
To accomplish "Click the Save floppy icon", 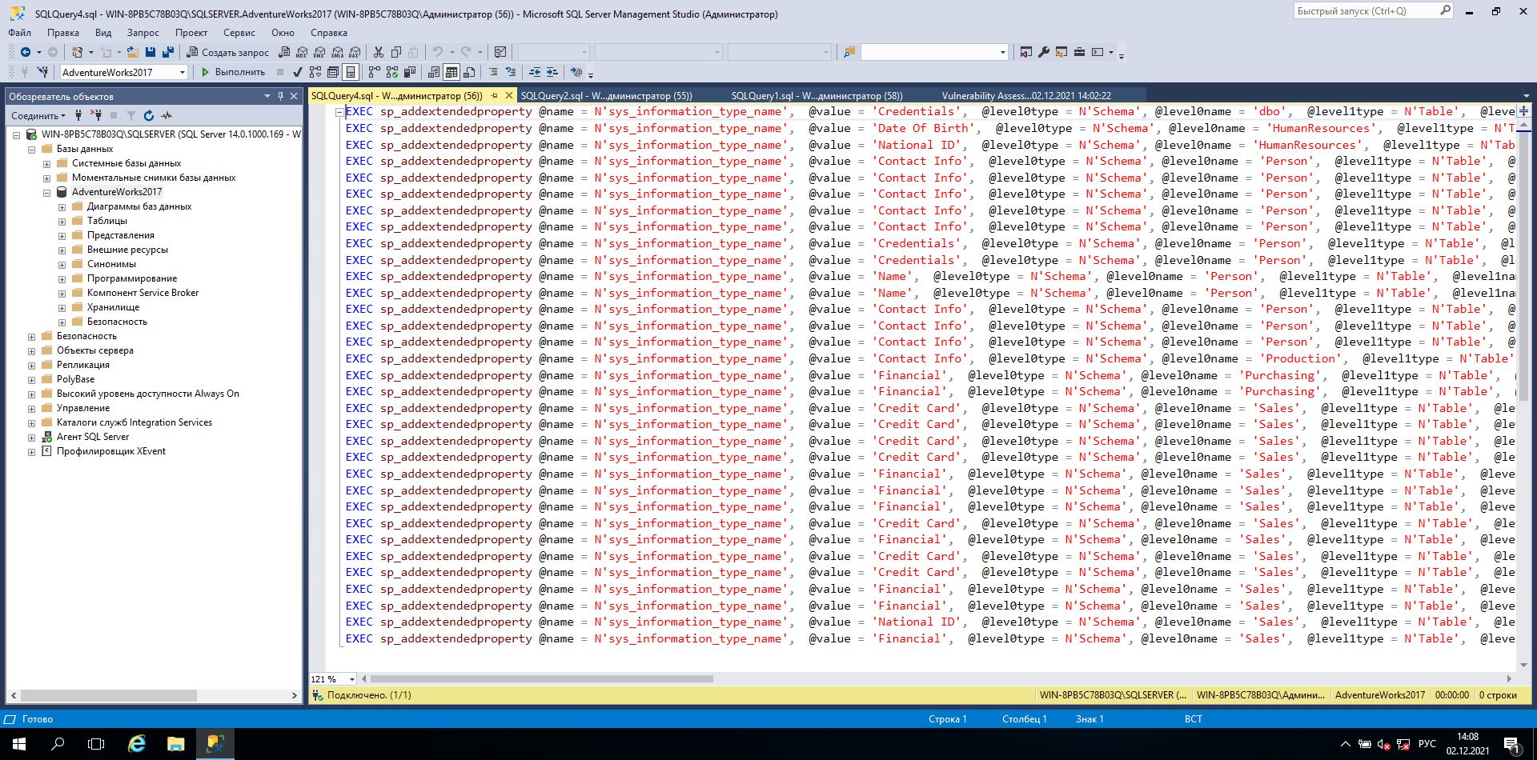I will click(150, 52).
